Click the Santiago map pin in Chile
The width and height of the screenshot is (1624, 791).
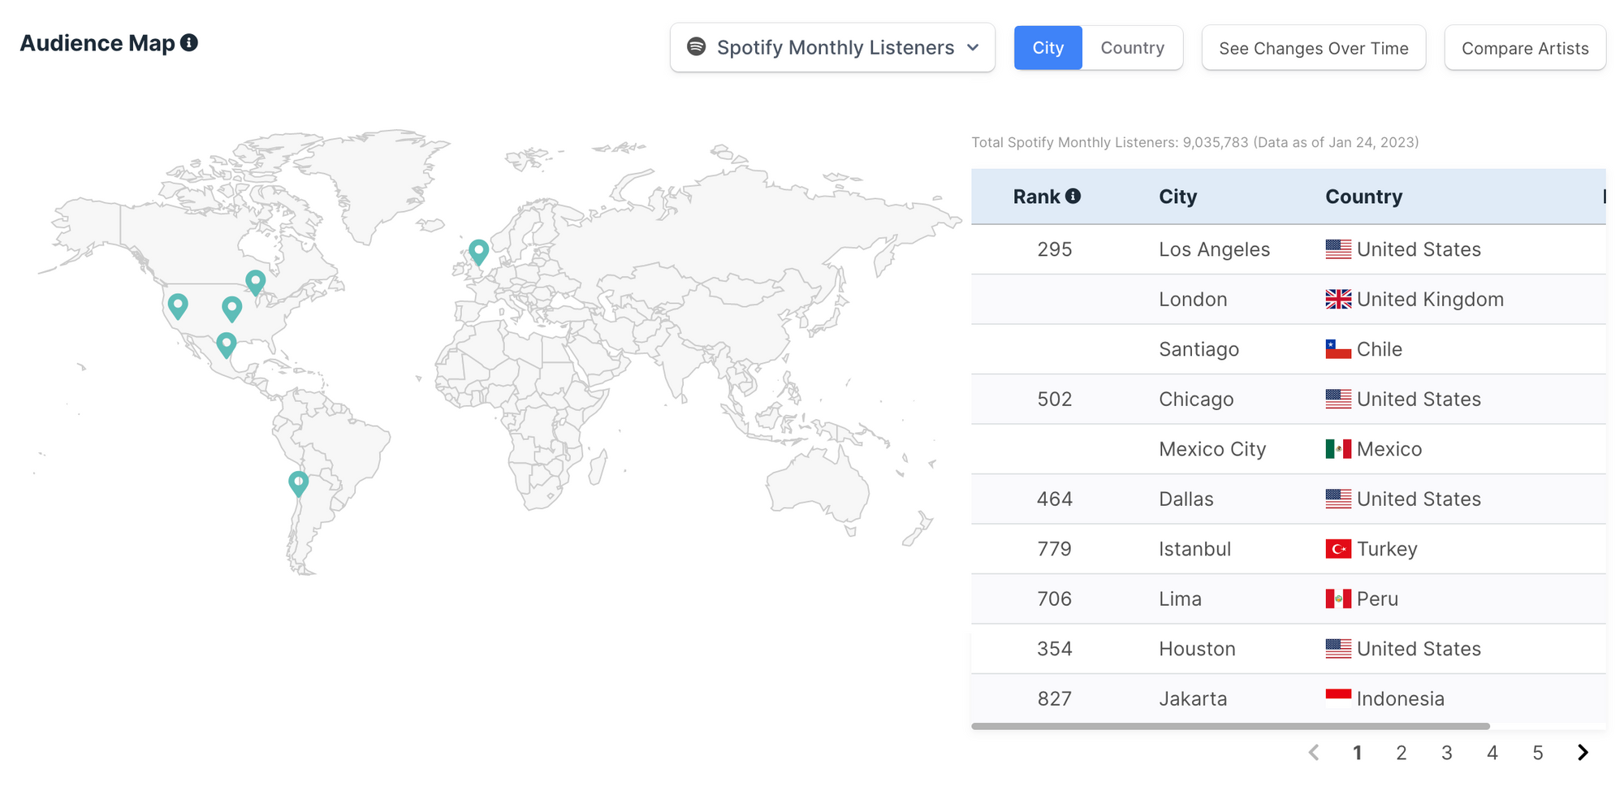298,482
